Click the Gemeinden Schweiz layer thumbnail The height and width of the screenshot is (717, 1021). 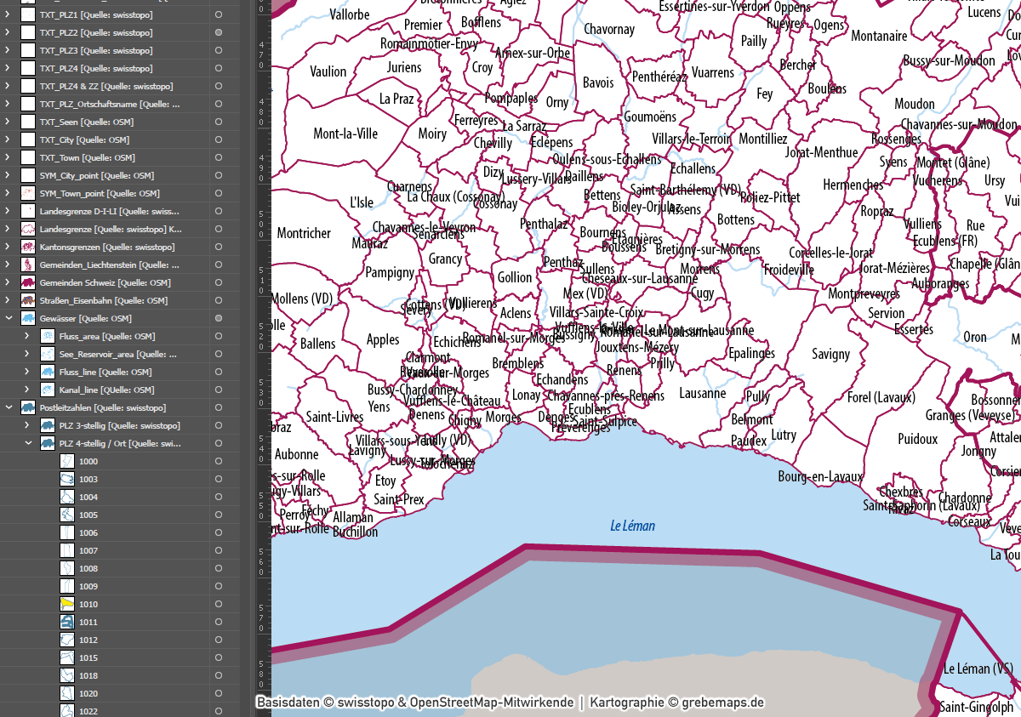point(28,282)
